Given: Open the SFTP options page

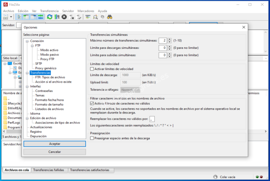Looking at the screenshot, I should (38, 64).
